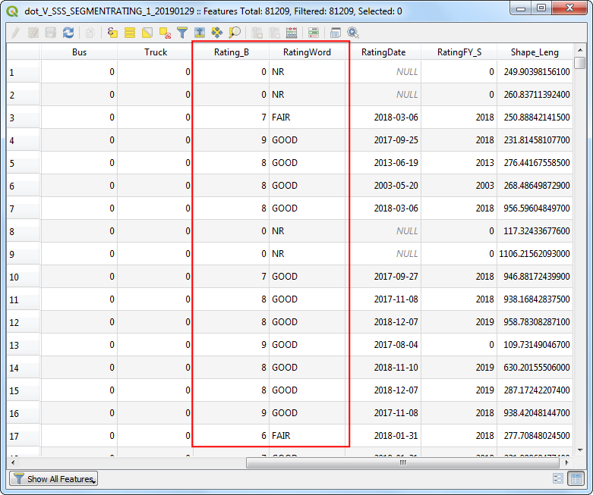Open the Show All Features filter dropdown
Screen dimensions: 593x495
tap(53, 479)
